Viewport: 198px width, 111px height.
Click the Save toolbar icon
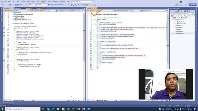(x=16, y=5)
